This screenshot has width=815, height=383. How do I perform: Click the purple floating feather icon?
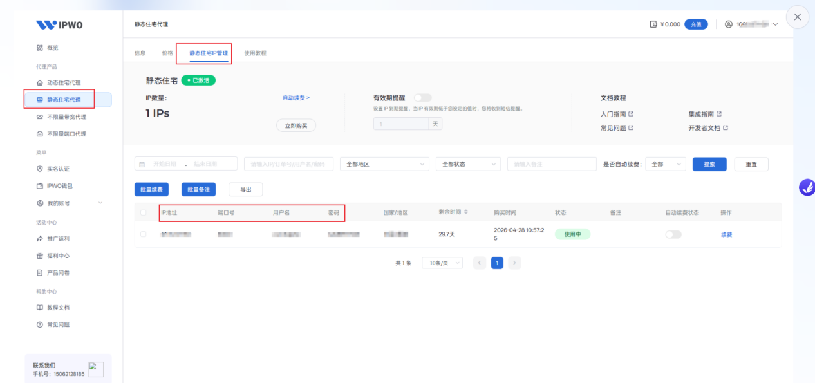[x=807, y=187]
